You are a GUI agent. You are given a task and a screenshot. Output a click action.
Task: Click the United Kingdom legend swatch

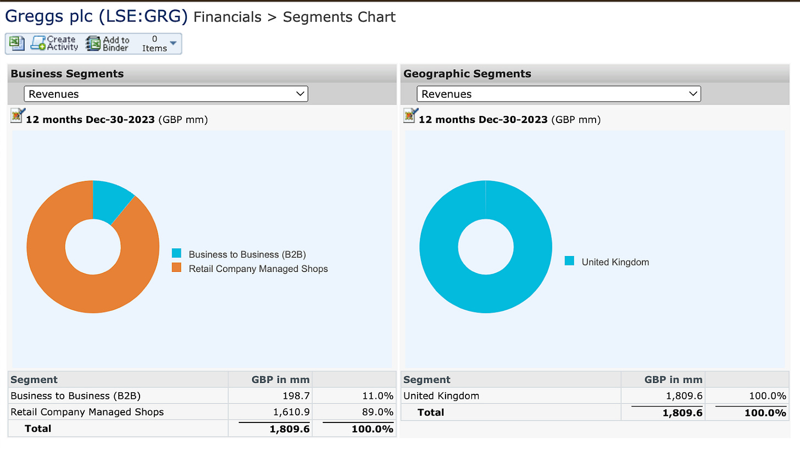click(x=569, y=261)
